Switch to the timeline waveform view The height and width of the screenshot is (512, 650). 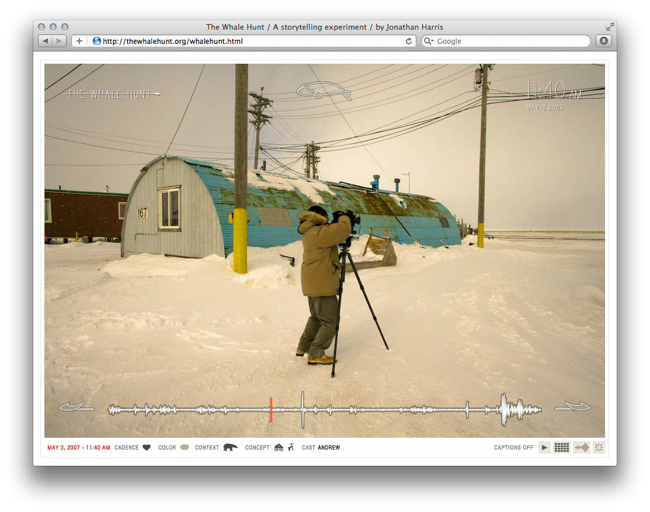[x=581, y=448]
